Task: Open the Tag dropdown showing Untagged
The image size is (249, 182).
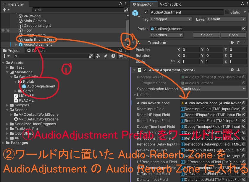Action: [171, 19]
